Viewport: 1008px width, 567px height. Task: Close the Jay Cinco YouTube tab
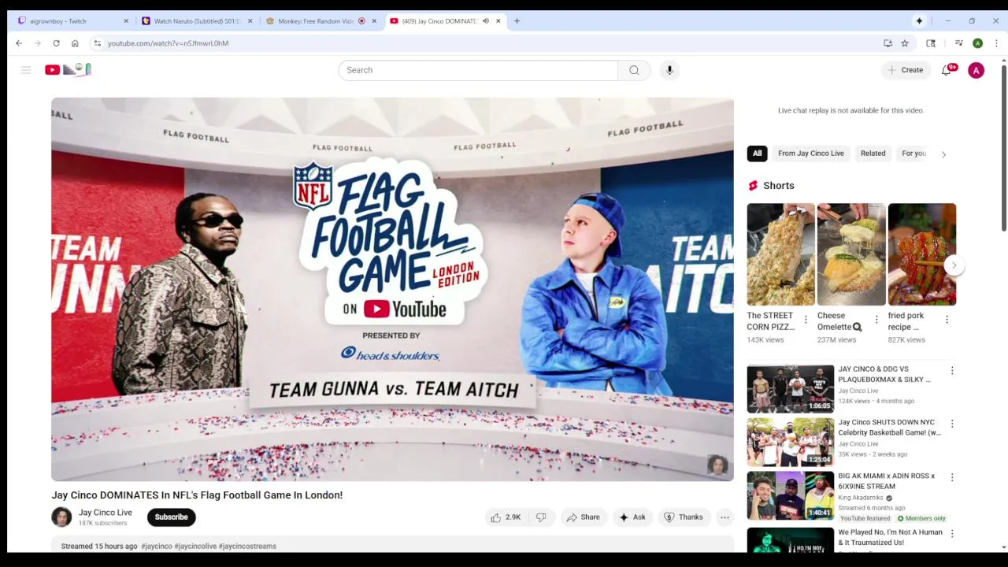[x=498, y=21]
